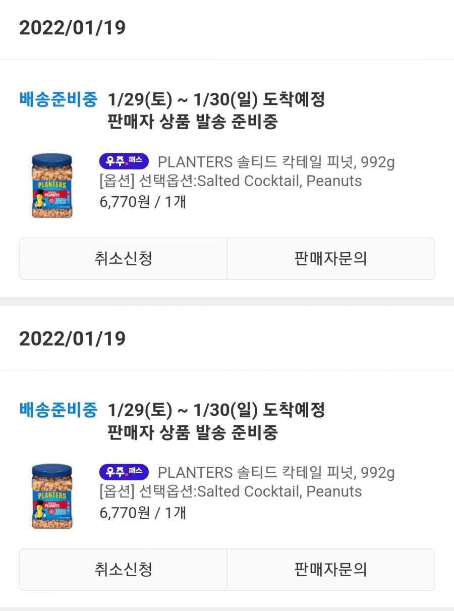Open second PLANTERS peanuts product image
Screen dimensions: 454x611
[x=52, y=496]
